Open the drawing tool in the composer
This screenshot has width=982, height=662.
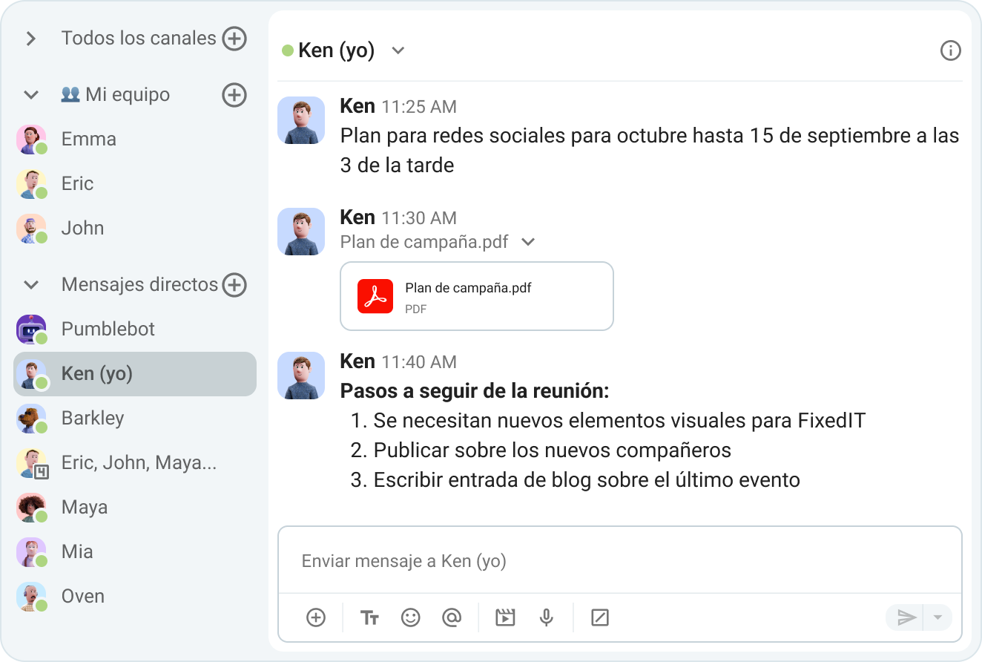click(599, 617)
